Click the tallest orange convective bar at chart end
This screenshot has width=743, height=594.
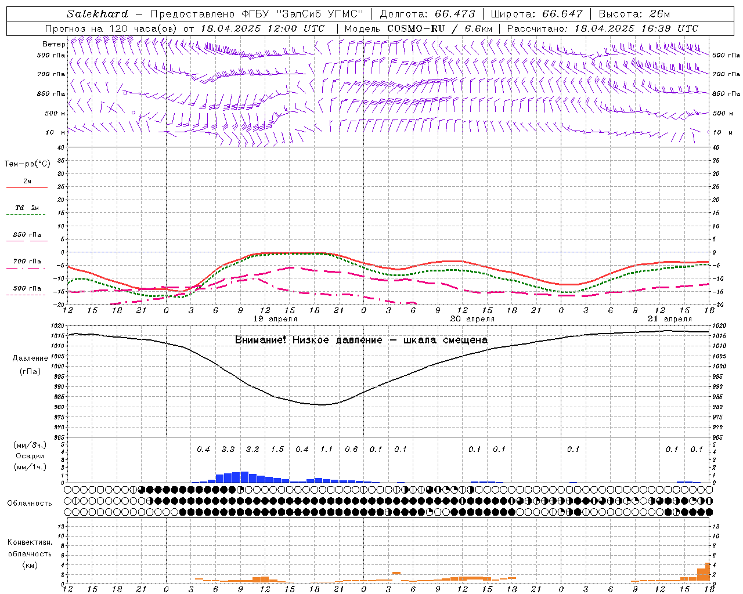click(x=708, y=572)
